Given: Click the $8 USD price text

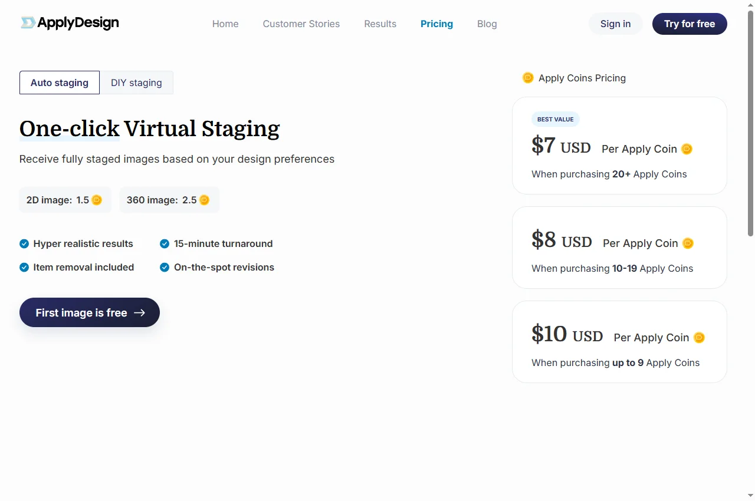Looking at the screenshot, I should click(x=562, y=239).
